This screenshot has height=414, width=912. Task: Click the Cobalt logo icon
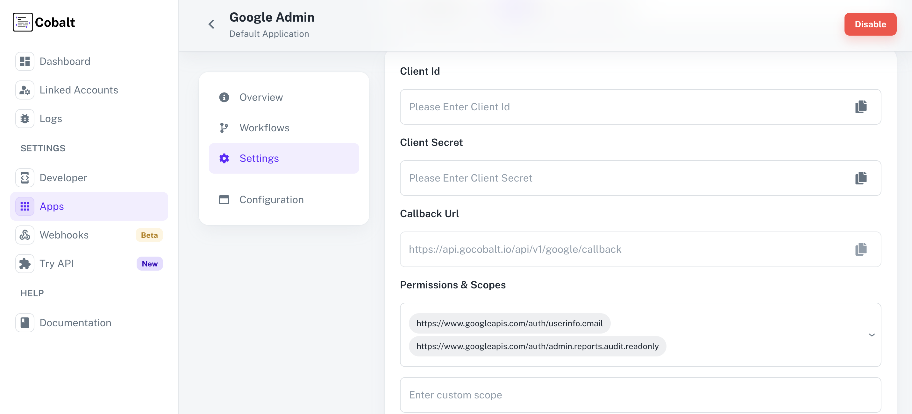pos(23,22)
